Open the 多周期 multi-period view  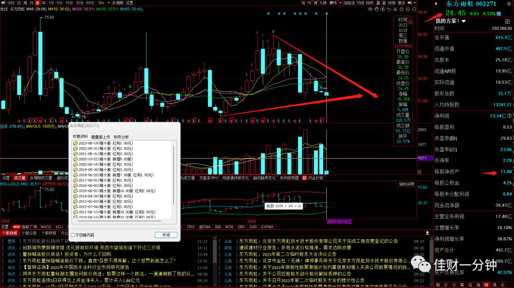[x=118, y=3]
